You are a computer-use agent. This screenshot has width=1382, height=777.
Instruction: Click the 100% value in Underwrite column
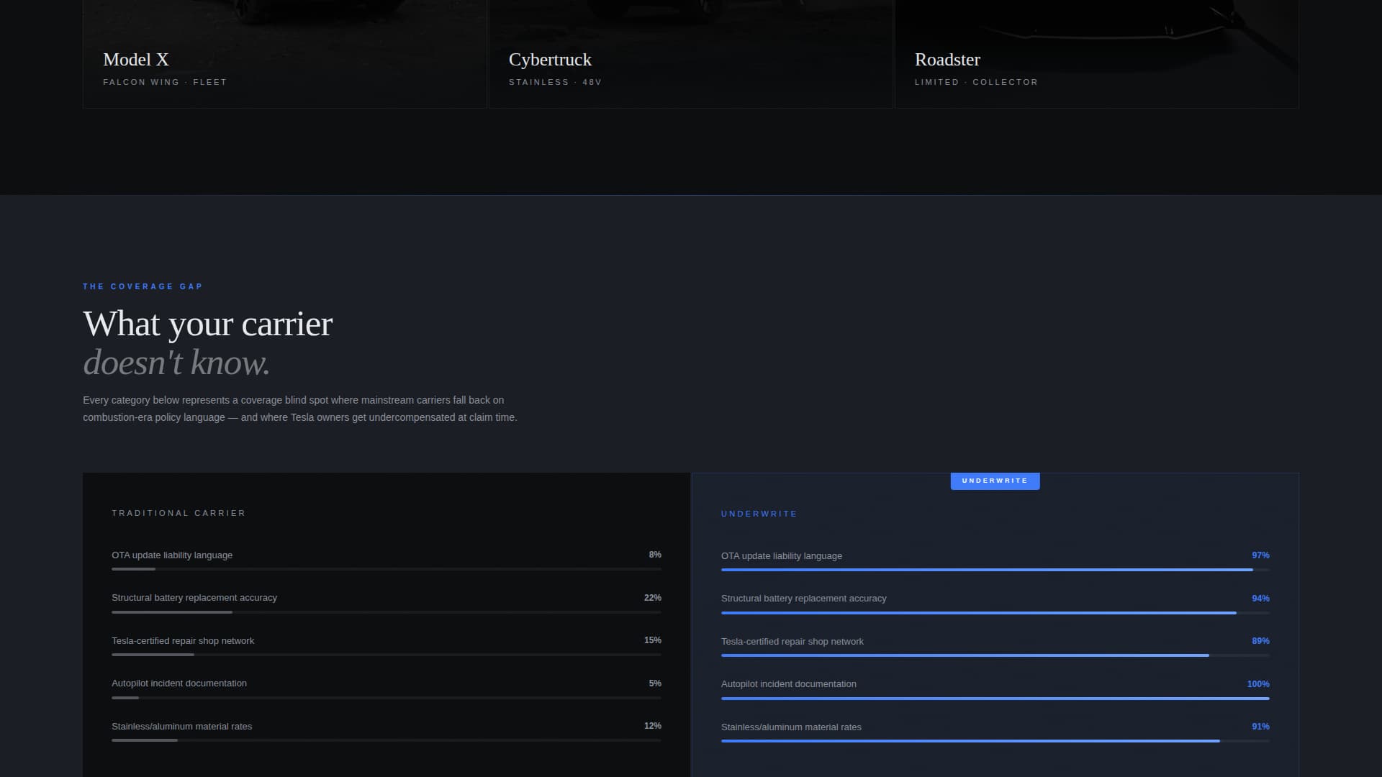(1258, 684)
